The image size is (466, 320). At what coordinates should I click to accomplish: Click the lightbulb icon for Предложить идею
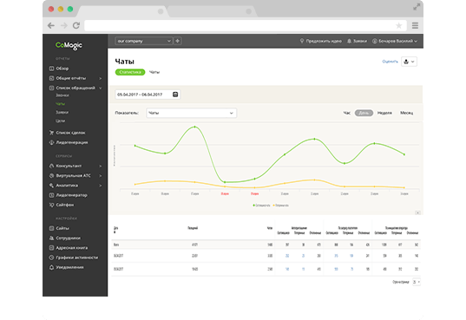[x=302, y=41]
